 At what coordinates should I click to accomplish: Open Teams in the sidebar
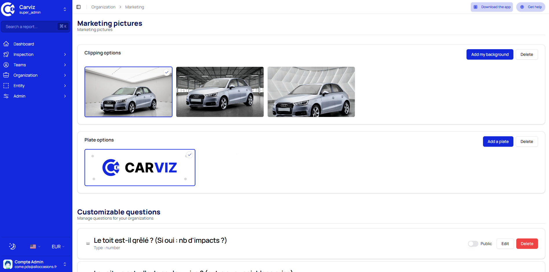pyautogui.click(x=36, y=65)
